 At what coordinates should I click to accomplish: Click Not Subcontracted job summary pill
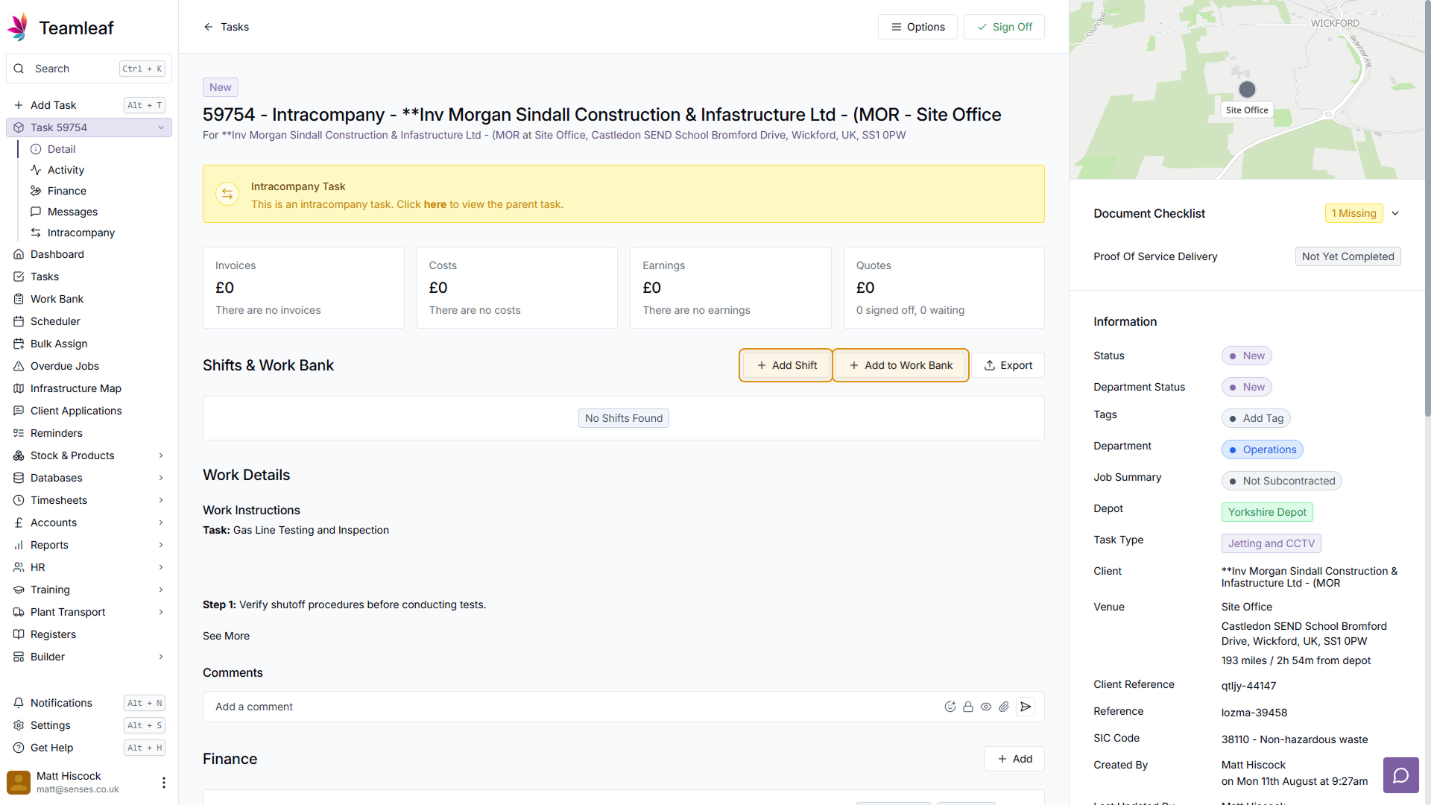click(x=1282, y=481)
